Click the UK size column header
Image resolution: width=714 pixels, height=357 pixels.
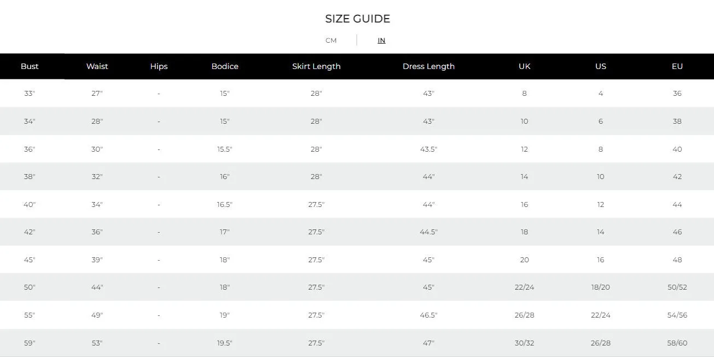click(x=524, y=66)
